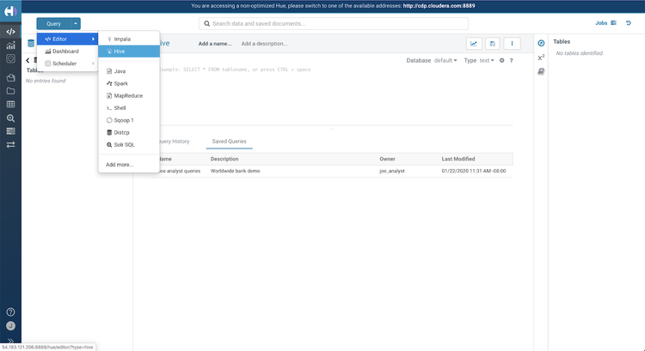Viewport: 645px width, 351px height.
Task: Expand the Query button dropdown arrow
Action: click(76, 24)
